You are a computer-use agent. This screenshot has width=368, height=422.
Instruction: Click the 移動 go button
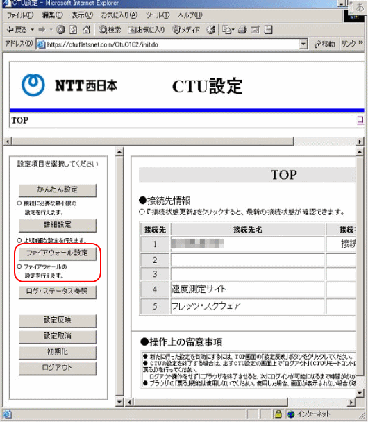325,44
